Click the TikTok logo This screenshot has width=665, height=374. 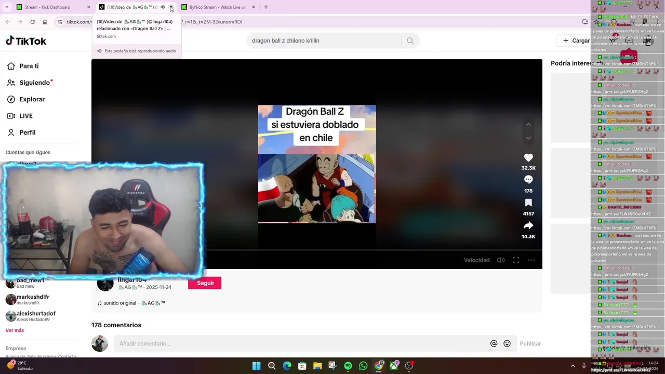[x=26, y=41]
